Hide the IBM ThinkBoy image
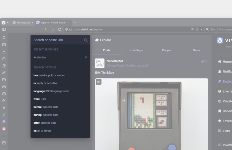Image resolution: width=232 pixels, height=150 pixels. click(99, 82)
